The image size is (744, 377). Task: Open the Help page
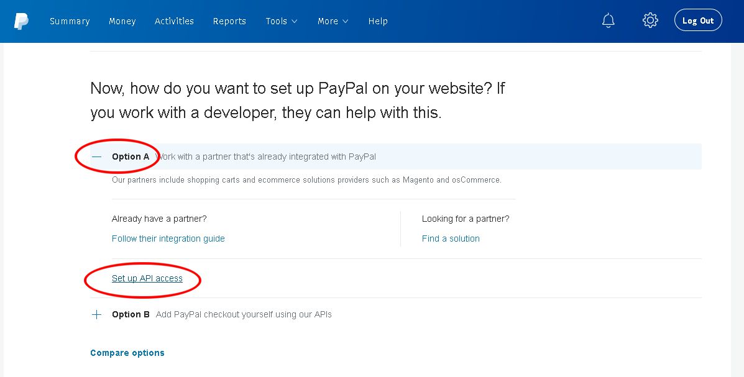(x=378, y=21)
